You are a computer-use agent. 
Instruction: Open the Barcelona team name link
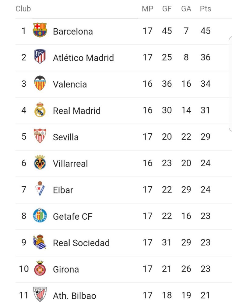[73, 31]
